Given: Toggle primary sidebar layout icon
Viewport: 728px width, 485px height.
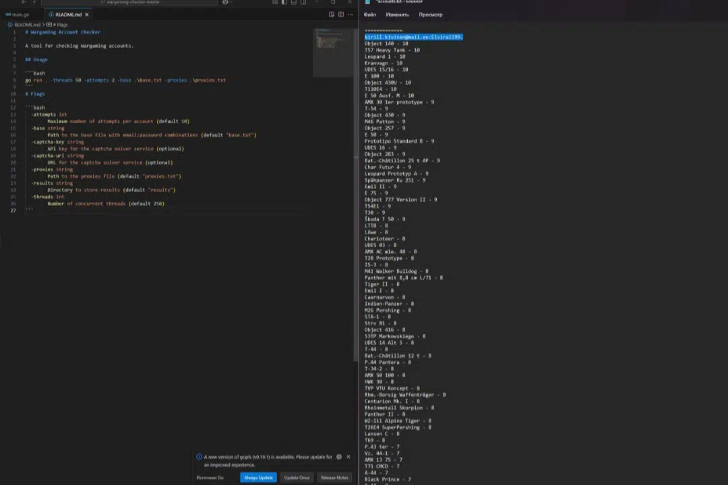Looking at the screenshot, I should click(284, 2).
